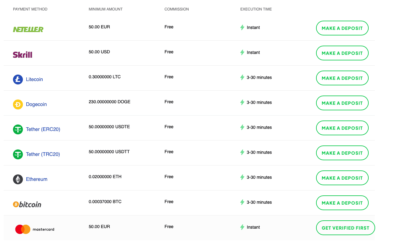Open the Tether (ERC20) link
This screenshot has height=241, width=394.
click(43, 129)
